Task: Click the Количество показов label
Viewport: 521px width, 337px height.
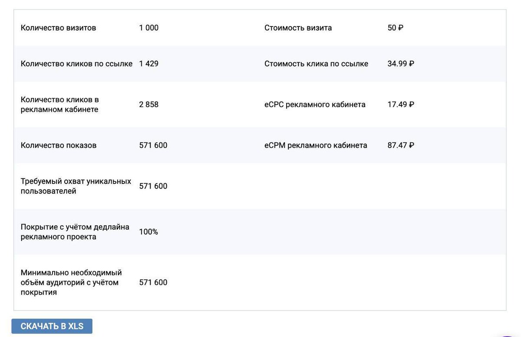Action: click(59, 145)
